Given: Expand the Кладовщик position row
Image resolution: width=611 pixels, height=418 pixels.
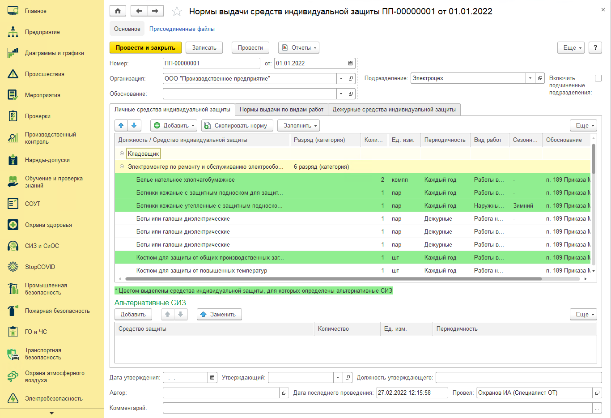Looking at the screenshot, I should [x=122, y=154].
